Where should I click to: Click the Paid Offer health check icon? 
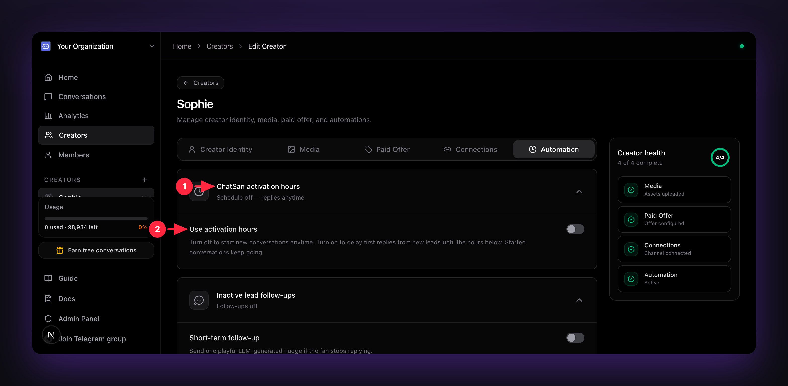631,220
